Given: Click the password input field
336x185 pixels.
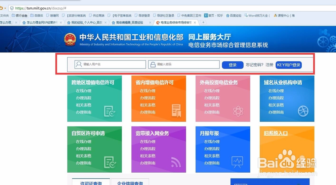Looking at the screenshot, I should [x=184, y=64].
